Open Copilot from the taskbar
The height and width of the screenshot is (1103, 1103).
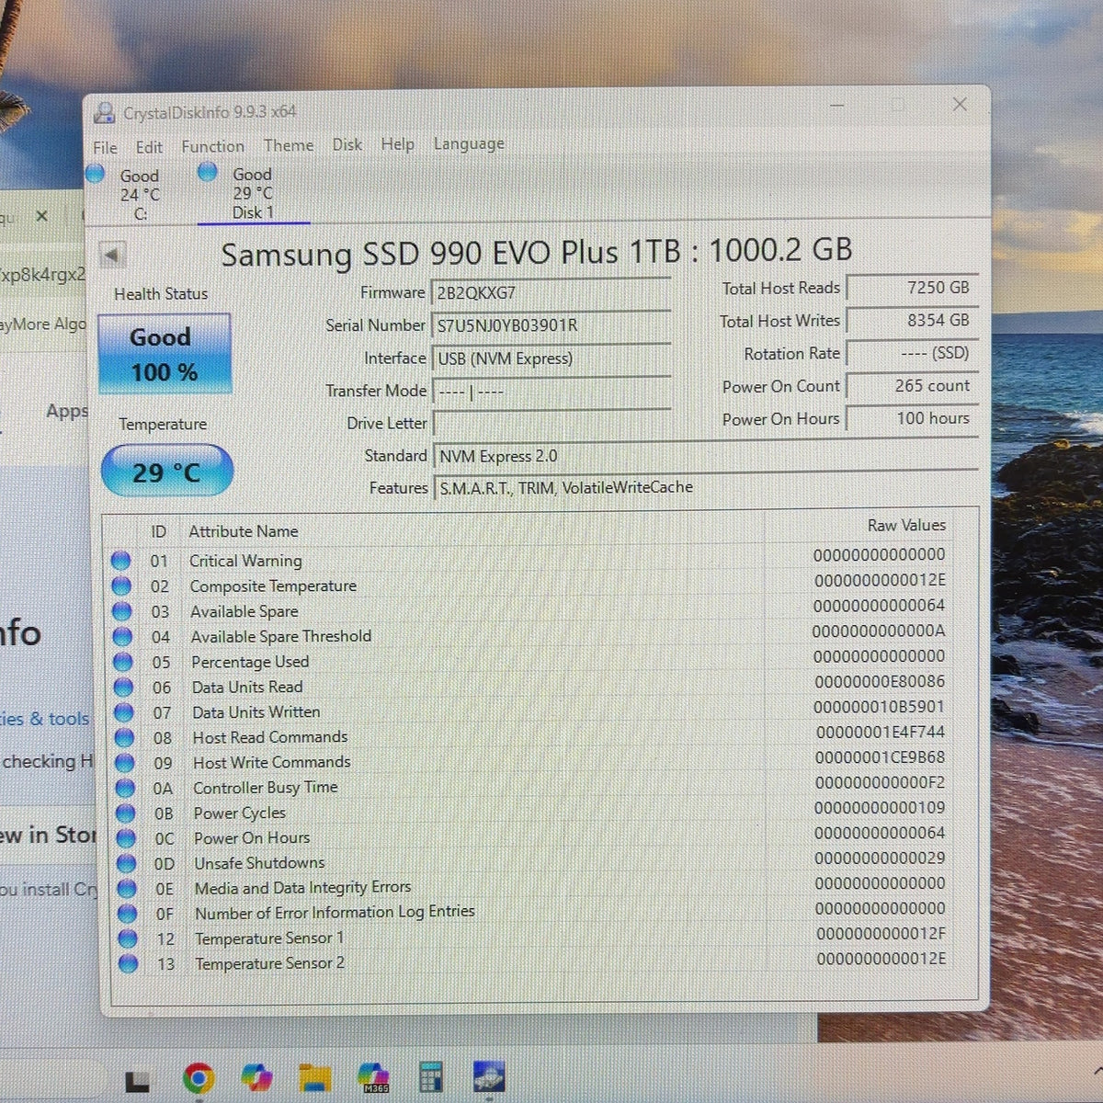pos(256,1077)
